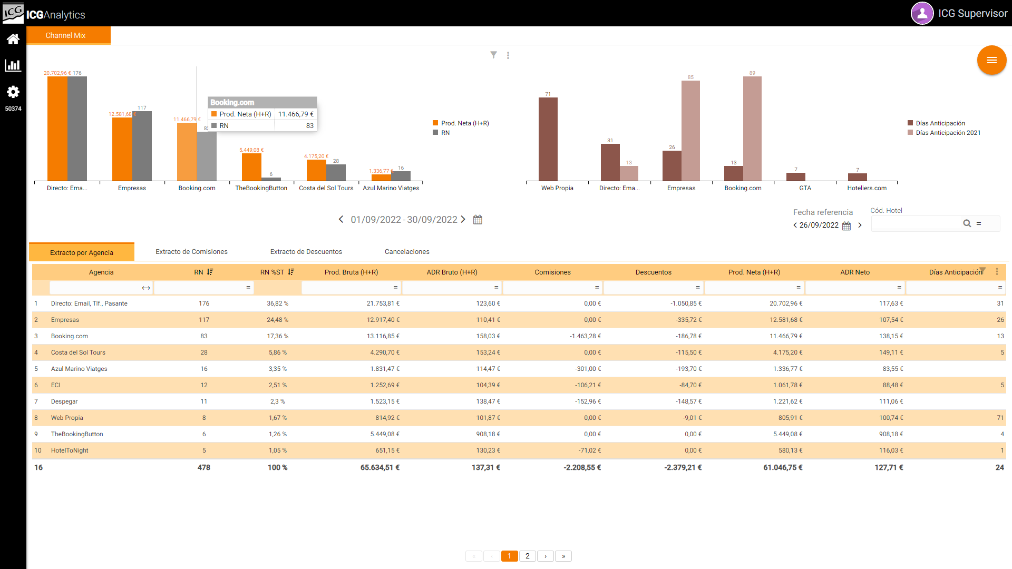
Task: Click the Fecha referencia calendar icon
Action: pyautogui.click(x=846, y=225)
